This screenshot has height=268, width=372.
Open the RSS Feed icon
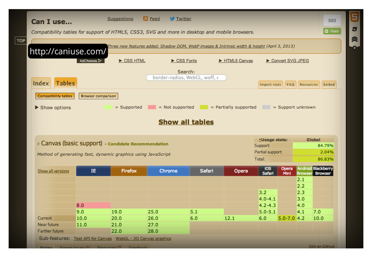click(x=145, y=19)
